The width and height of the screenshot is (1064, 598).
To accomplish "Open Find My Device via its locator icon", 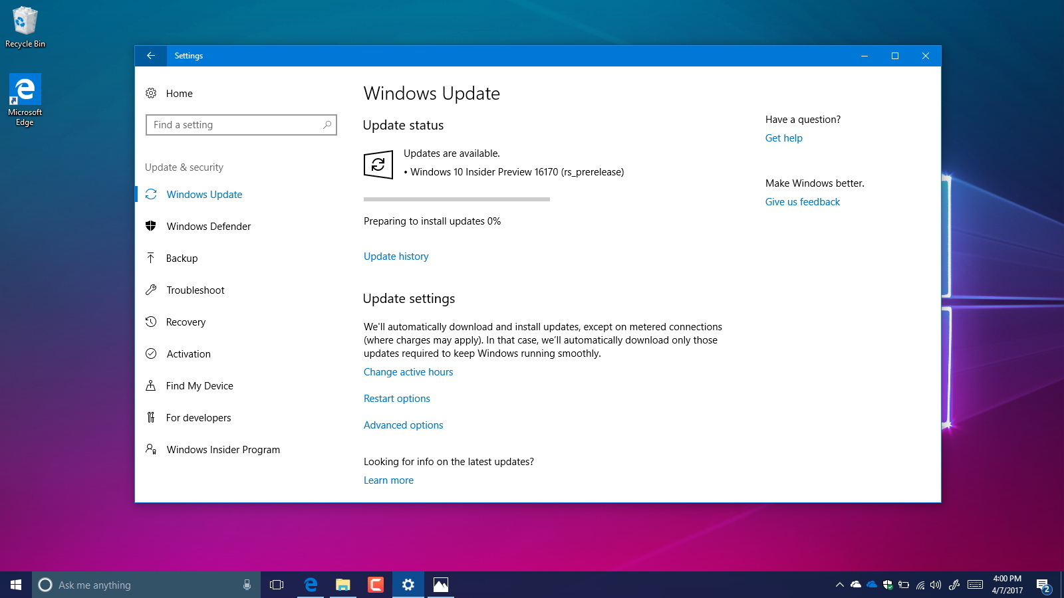I will (x=152, y=385).
